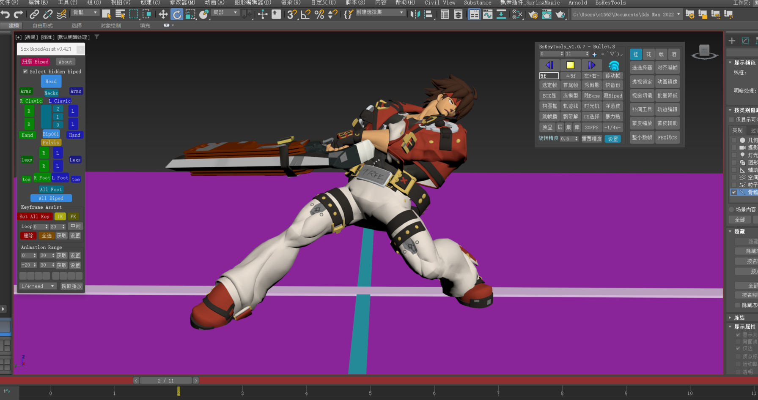Toggle the 隐藏冻 checkbox in Hide rollout
Image resolution: width=758 pixels, height=400 pixels.
(x=738, y=305)
